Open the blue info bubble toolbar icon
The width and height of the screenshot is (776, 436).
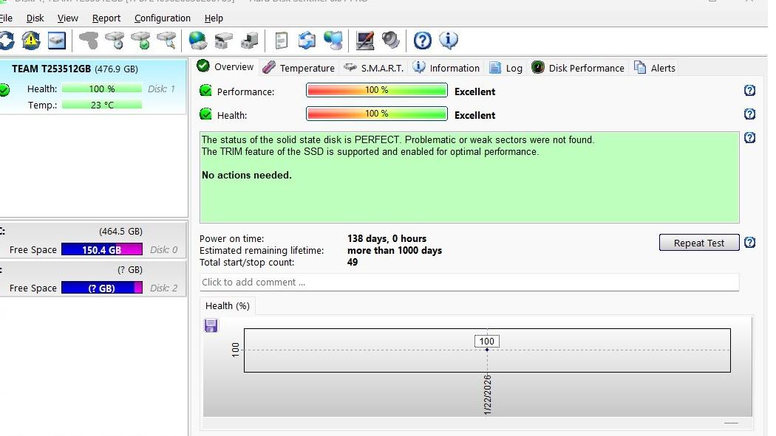point(449,40)
